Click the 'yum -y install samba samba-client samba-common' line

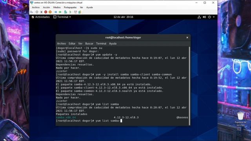coord(114,74)
